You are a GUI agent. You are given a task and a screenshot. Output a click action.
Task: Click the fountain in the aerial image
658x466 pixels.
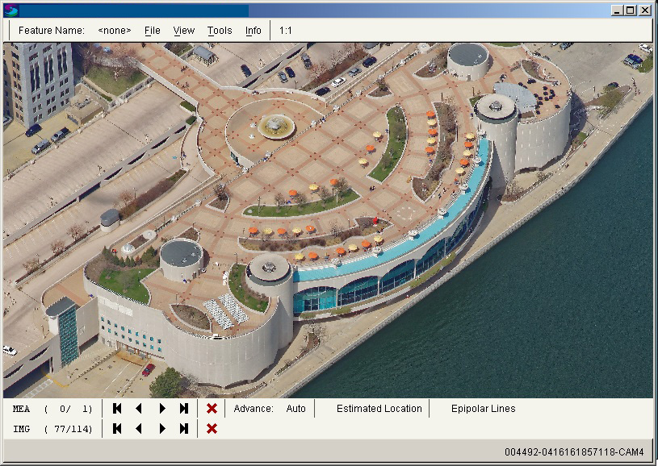275,126
